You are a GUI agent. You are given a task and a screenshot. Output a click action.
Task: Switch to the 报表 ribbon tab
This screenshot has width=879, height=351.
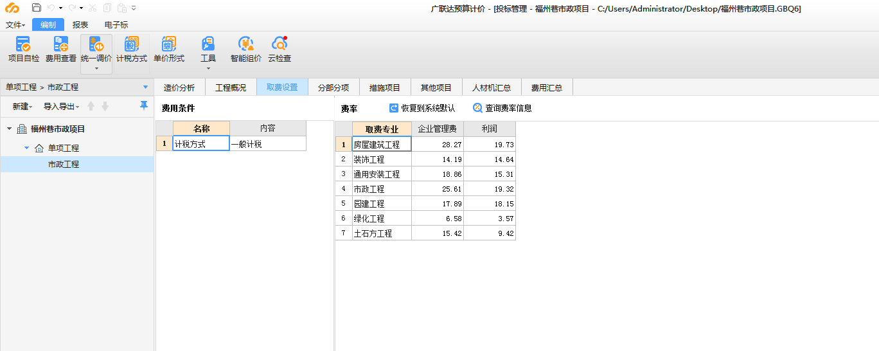point(80,25)
